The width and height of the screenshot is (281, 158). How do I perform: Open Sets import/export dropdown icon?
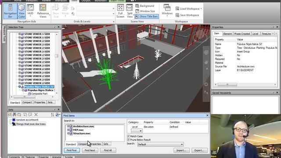point(58,115)
